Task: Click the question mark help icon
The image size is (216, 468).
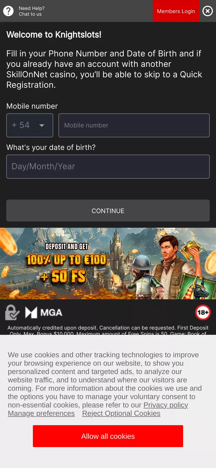Action: [x=8, y=11]
